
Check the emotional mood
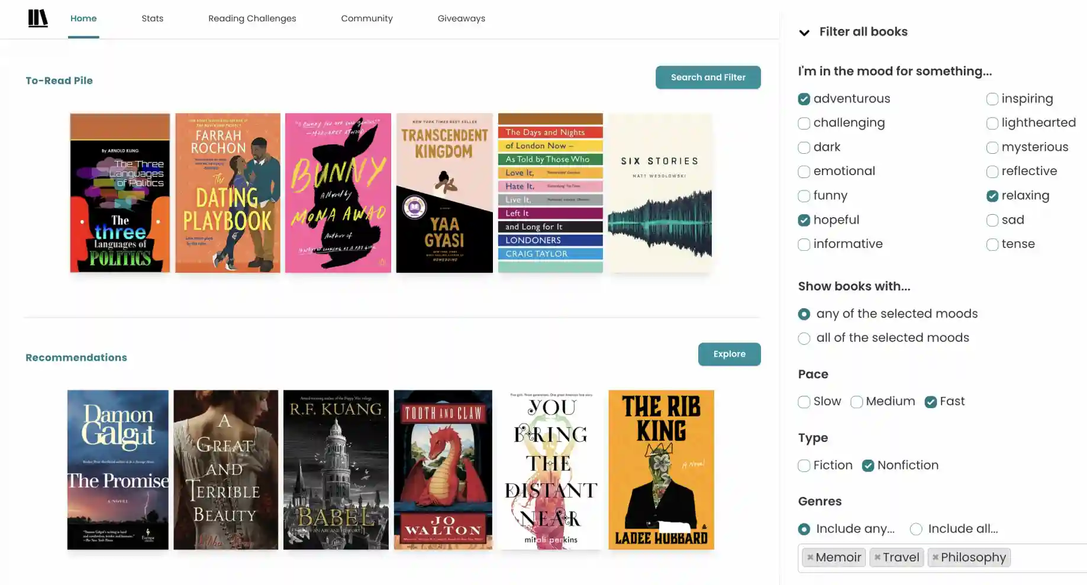[804, 172]
